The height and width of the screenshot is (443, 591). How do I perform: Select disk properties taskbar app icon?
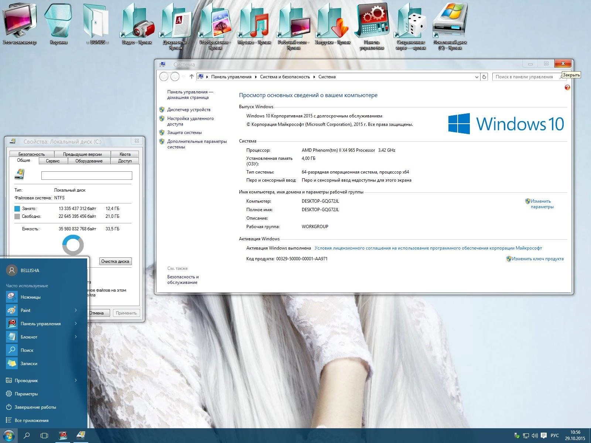(81, 436)
